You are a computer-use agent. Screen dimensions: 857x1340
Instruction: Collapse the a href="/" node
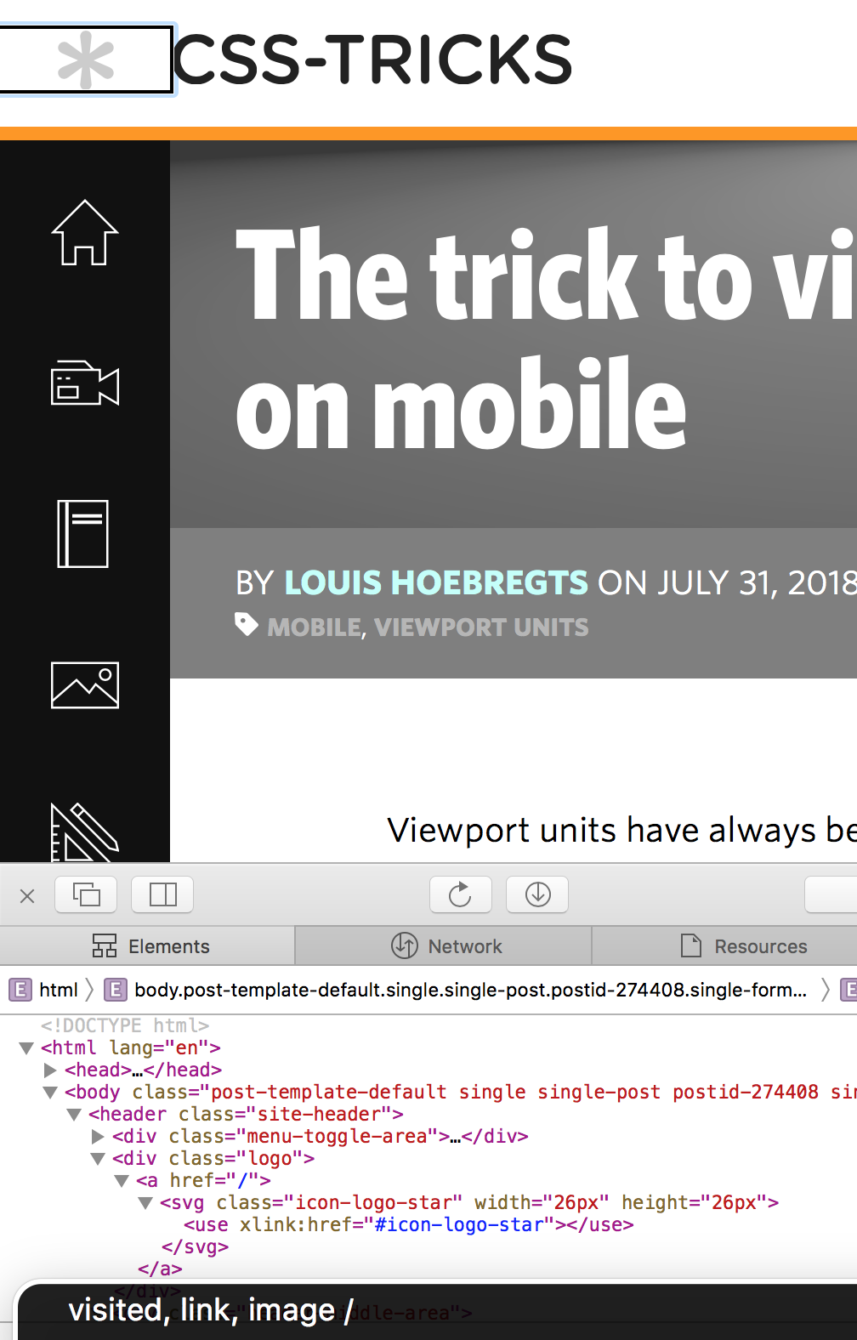click(122, 1181)
